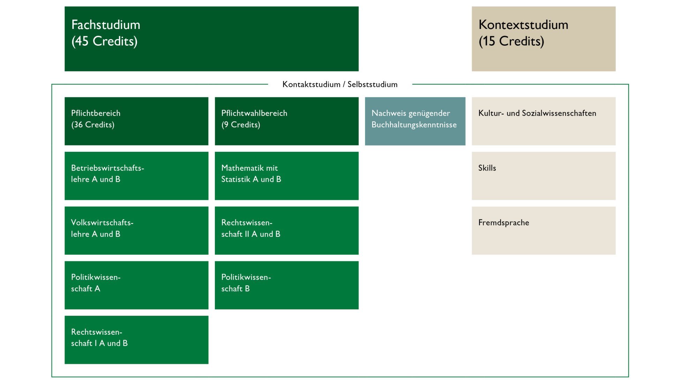This screenshot has width=679, height=382.
Task: Click the "Fachstudium" title text
Action: pyautogui.click(x=106, y=25)
